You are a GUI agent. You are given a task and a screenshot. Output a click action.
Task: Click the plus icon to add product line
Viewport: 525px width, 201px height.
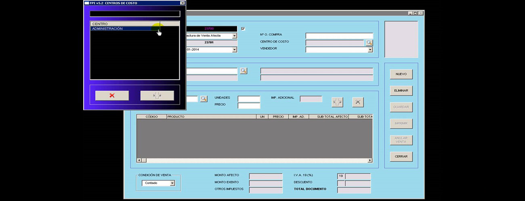[x=337, y=102]
